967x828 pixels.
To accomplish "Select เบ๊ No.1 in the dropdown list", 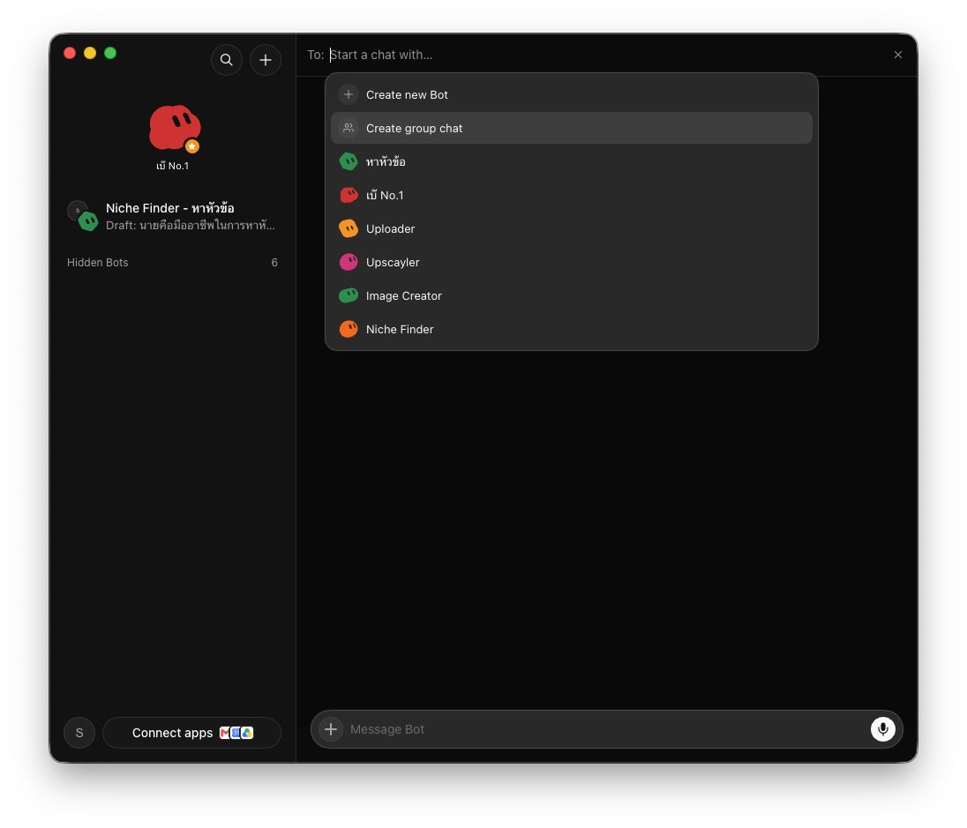I will coord(571,196).
